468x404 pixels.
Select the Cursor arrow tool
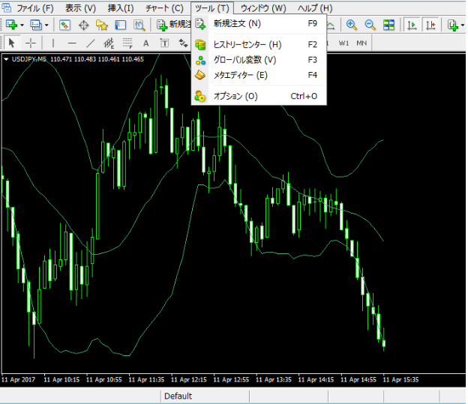pos(11,43)
